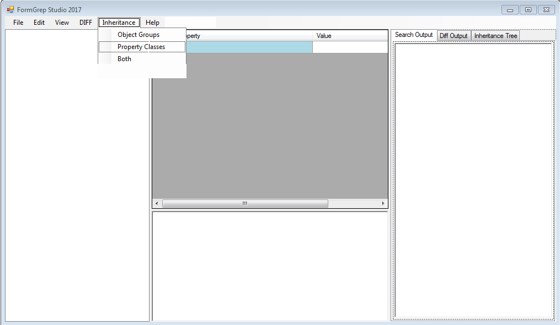
Task: Click the FormGrep Studio title bar icon
Action: (x=10, y=9)
